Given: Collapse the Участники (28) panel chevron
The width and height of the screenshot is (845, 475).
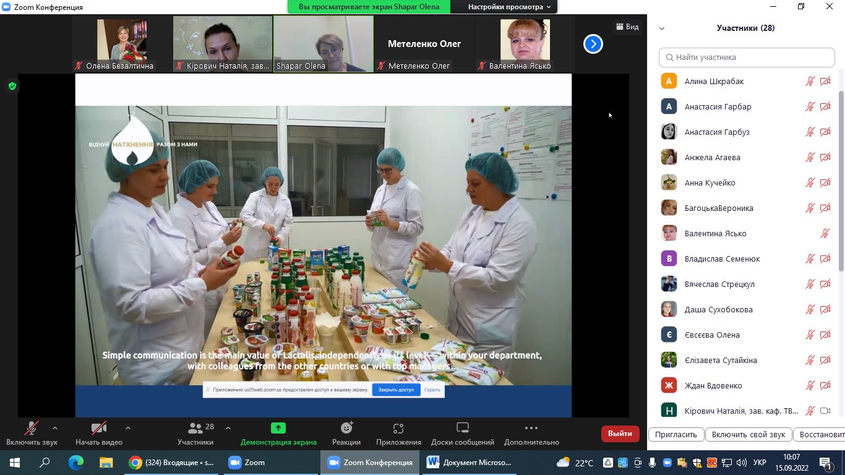Looking at the screenshot, I should (662, 28).
